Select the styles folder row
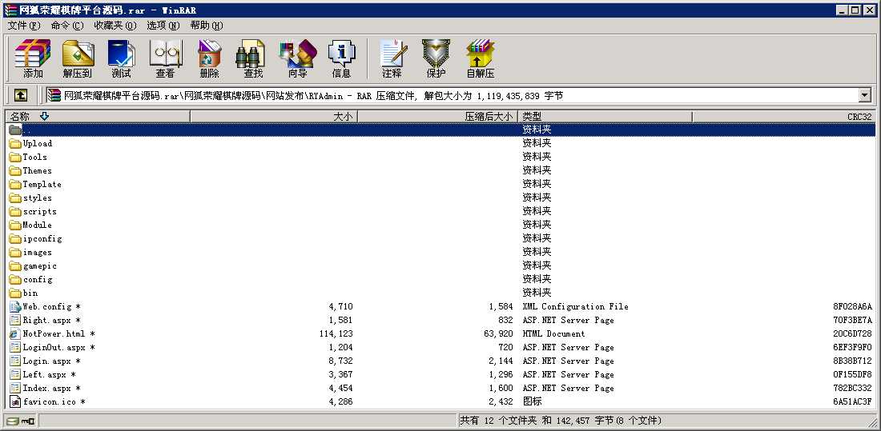This screenshot has width=881, height=431. click(x=440, y=198)
